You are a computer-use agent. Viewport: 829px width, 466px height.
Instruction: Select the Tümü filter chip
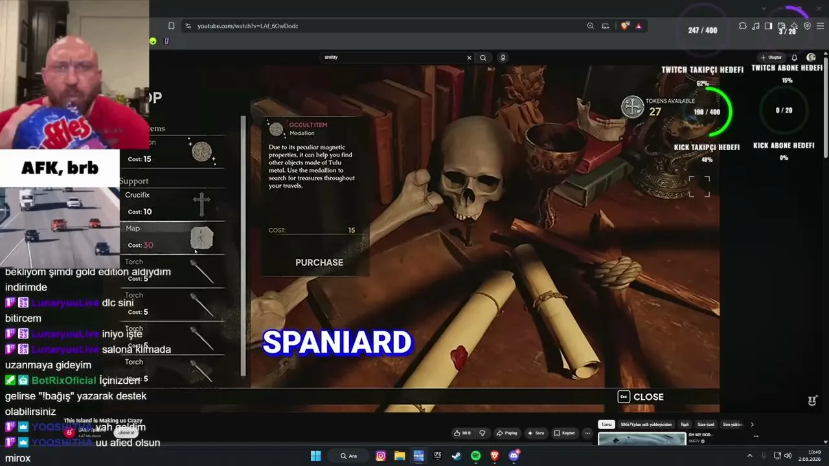coord(606,425)
